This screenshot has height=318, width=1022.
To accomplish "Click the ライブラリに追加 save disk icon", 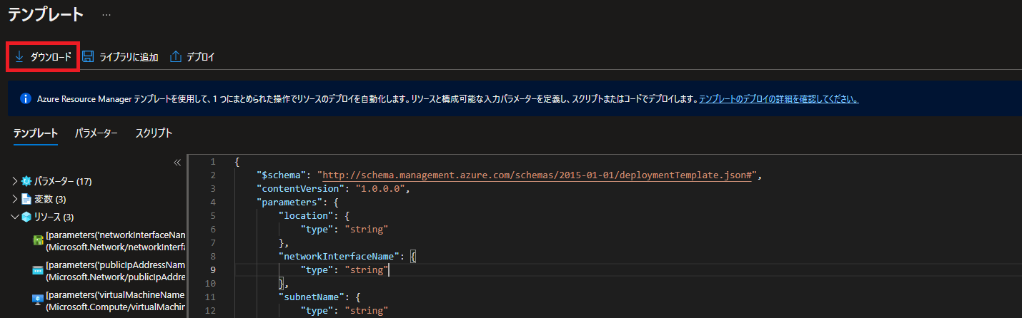I will [88, 57].
